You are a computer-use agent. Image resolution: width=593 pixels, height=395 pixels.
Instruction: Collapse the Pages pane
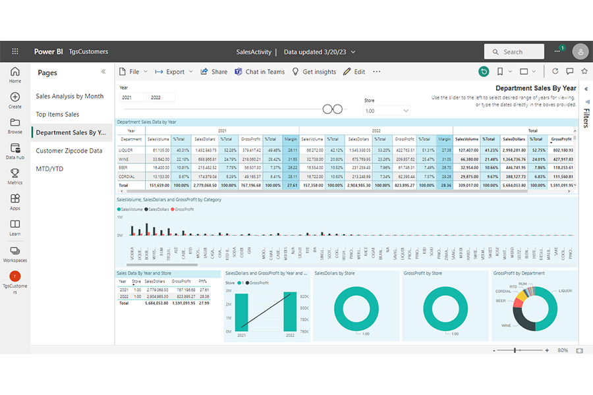(x=103, y=72)
